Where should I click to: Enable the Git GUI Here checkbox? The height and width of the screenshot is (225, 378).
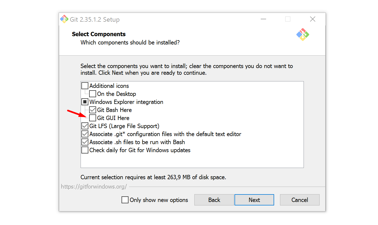93,118
